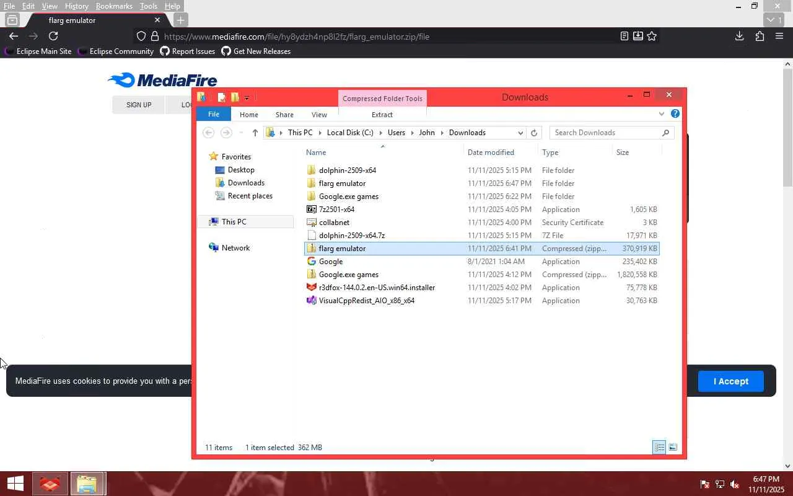The height and width of the screenshot is (496, 793).
Task: Accept MediaFire cookies
Action: click(x=731, y=381)
